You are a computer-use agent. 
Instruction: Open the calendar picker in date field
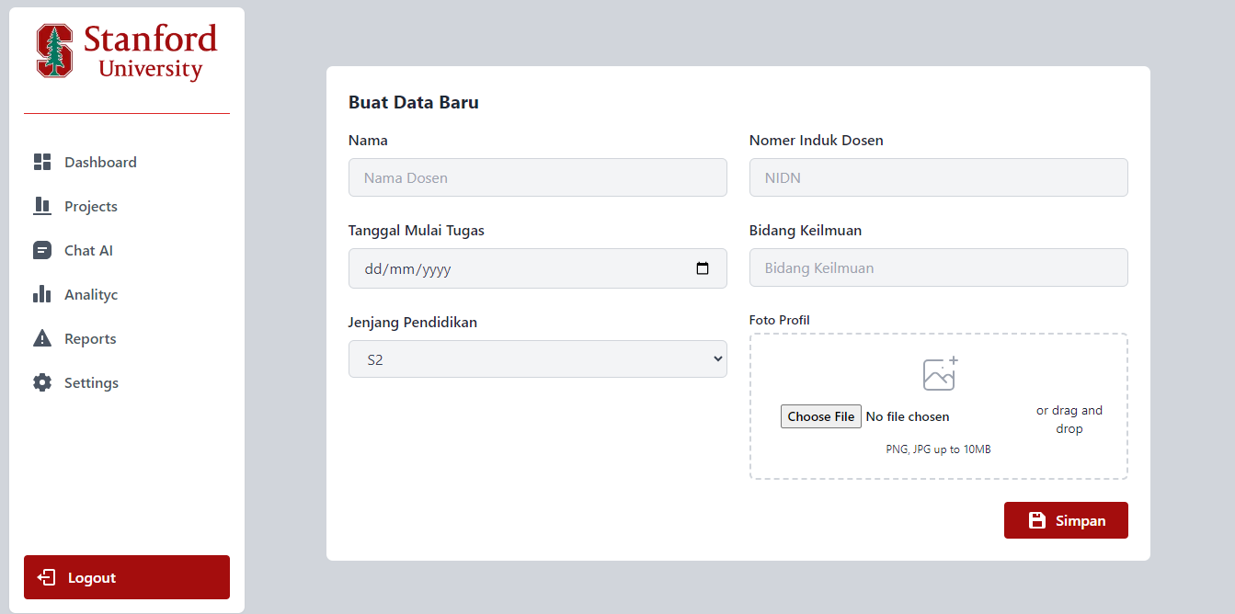tap(703, 269)
